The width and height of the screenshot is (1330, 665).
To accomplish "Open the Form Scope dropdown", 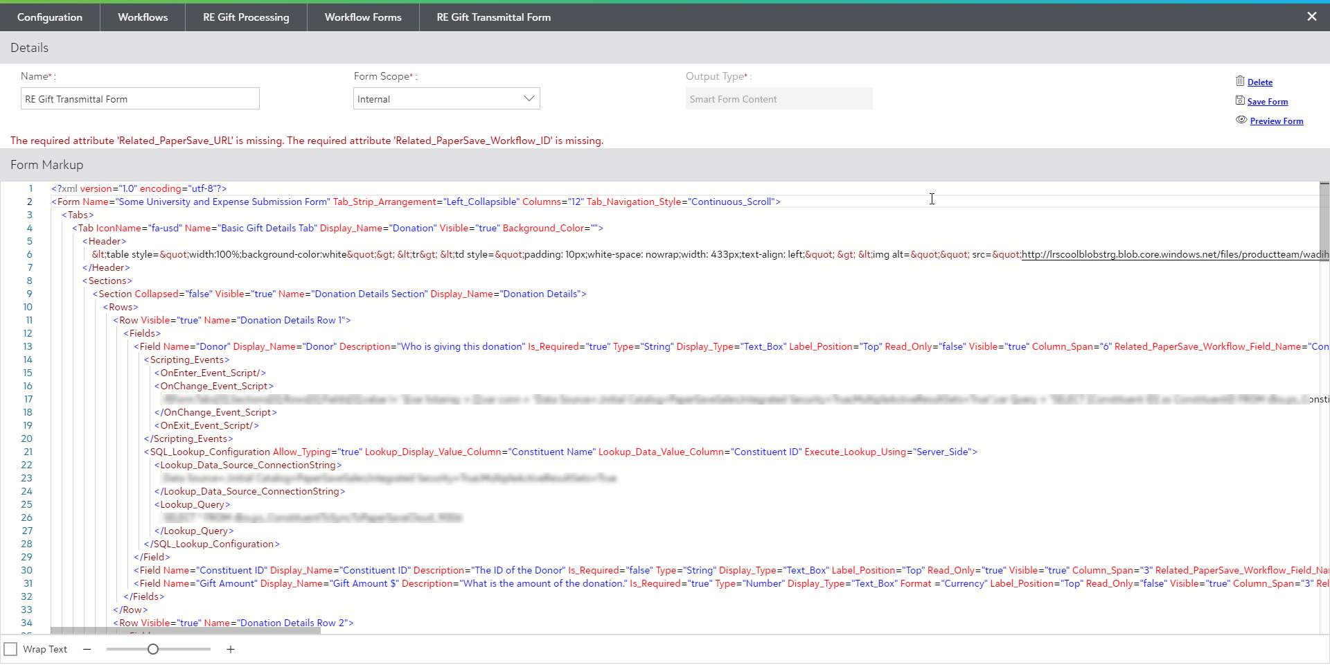I will click(x=446, y=98).
